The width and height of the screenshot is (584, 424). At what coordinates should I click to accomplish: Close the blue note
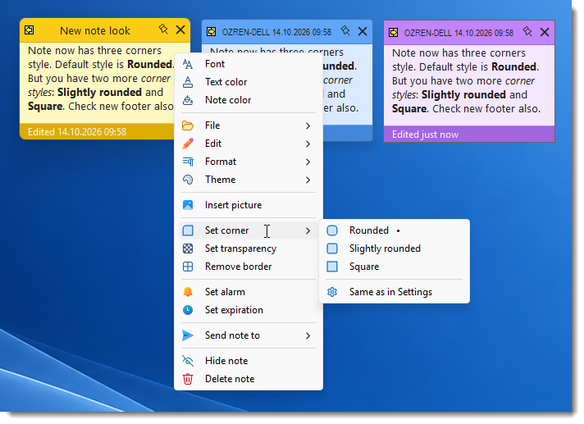click(363, 32)
